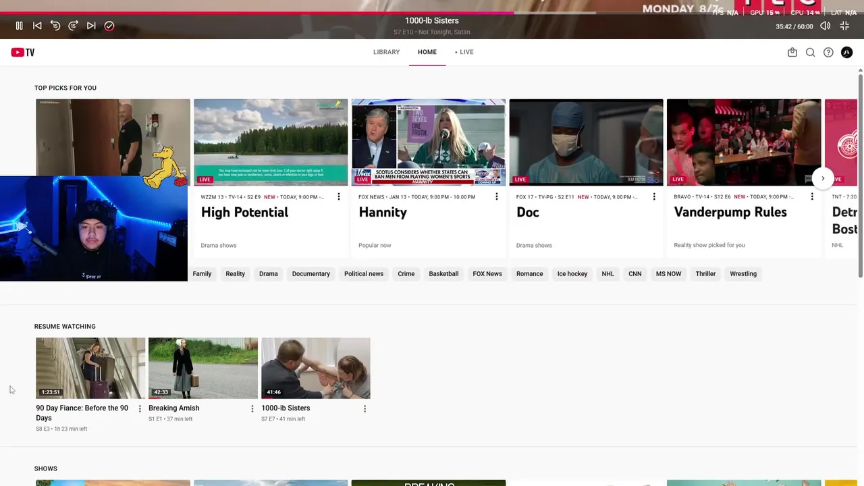864x486 pixels.
Task: Pause the 1000-lb Sisters playback
Action: click(19, 26)
